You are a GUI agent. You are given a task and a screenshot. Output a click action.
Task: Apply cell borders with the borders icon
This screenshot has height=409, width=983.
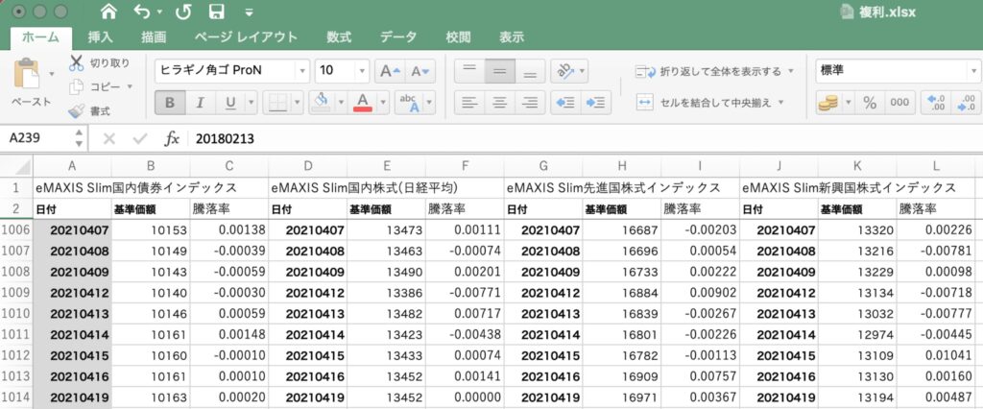(x=276, y=102)
